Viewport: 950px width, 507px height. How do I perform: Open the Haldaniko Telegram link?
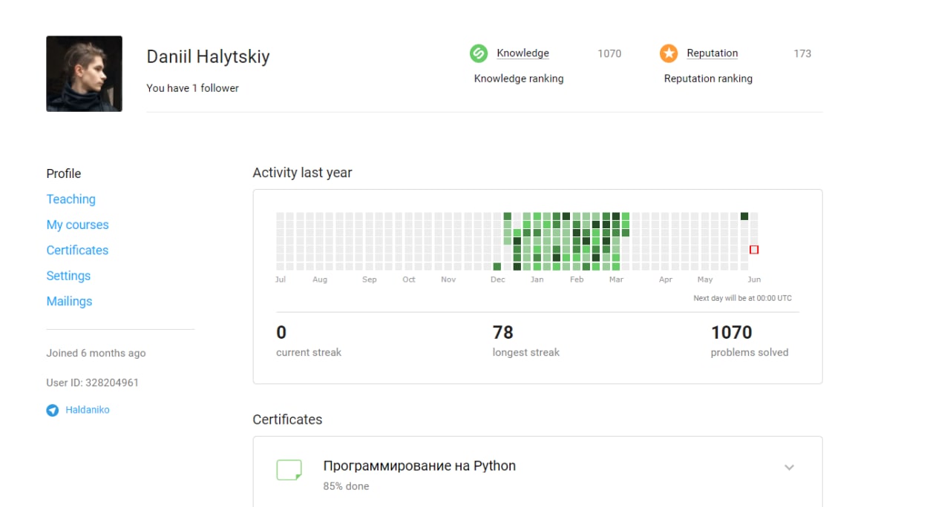point(88,410)
